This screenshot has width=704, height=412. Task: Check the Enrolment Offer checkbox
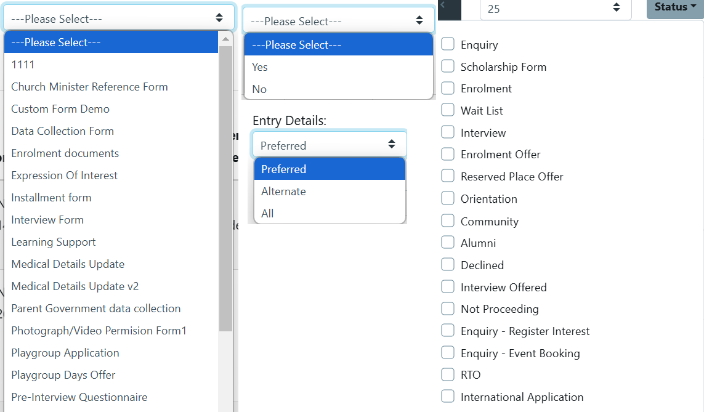[x=448, y=154]
